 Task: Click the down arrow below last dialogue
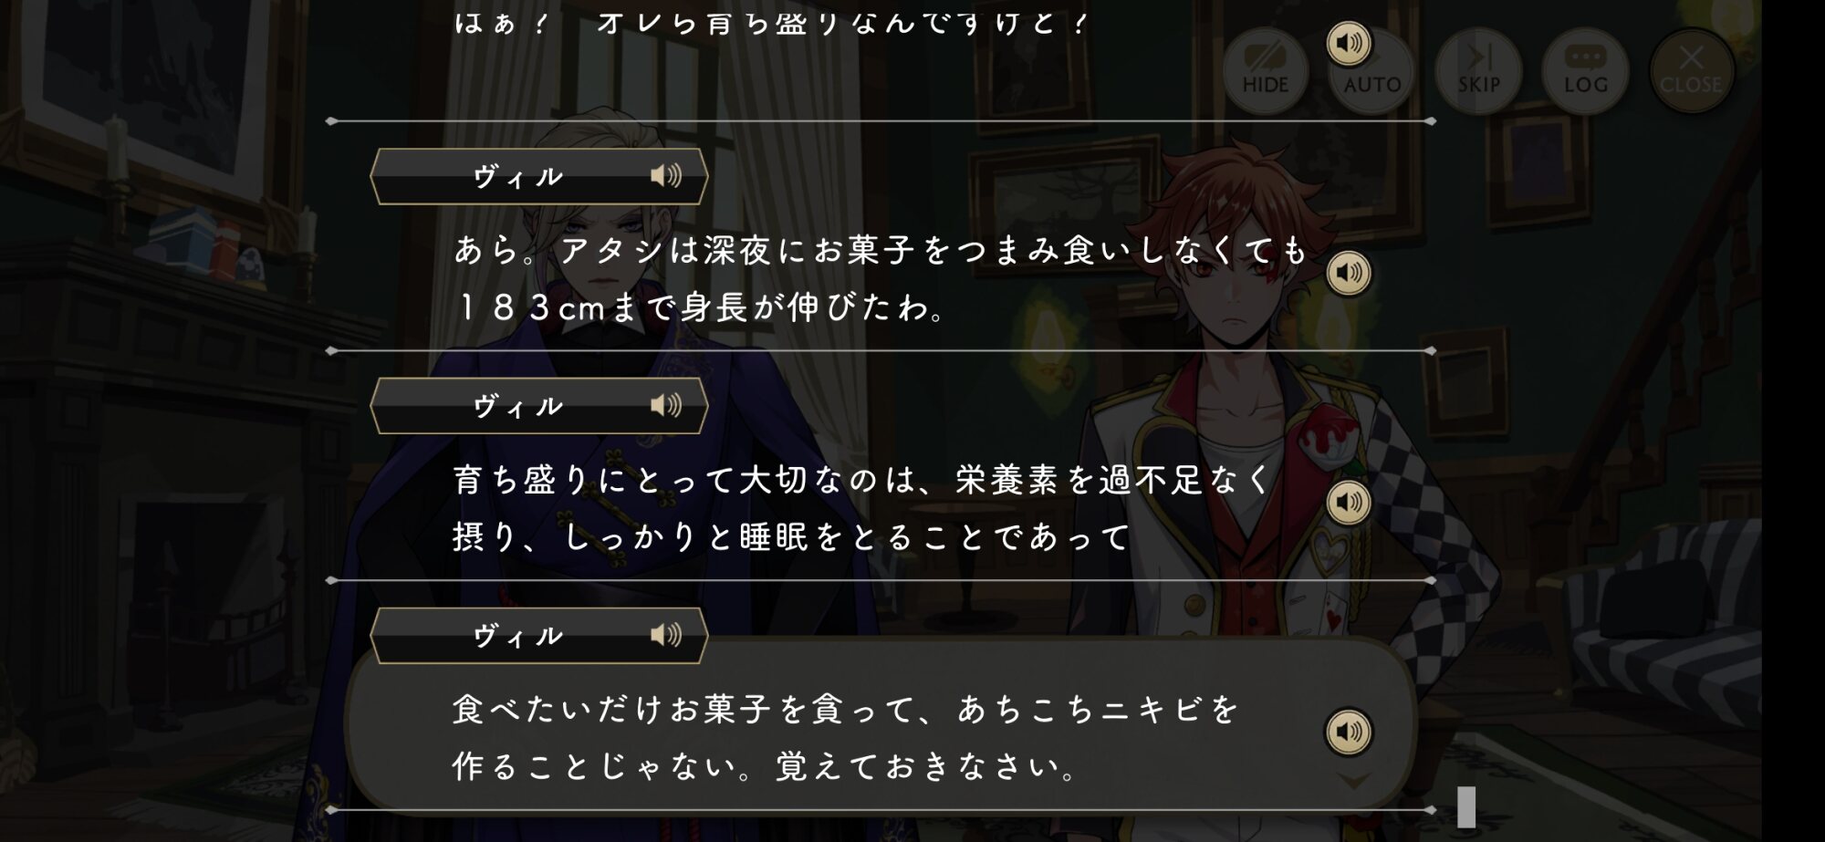coord(1354,781)
